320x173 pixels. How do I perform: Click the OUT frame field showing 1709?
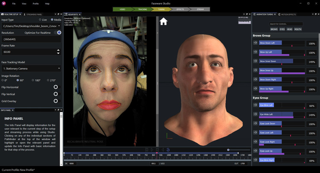pyautogui.click(x=244, y=164)
